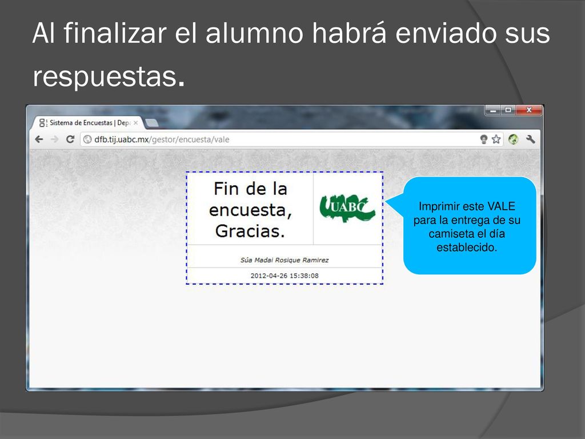Click the slide title 'Al finalizar el alumno'
This screenshot has width=585, height=439.
pos(291,54)
